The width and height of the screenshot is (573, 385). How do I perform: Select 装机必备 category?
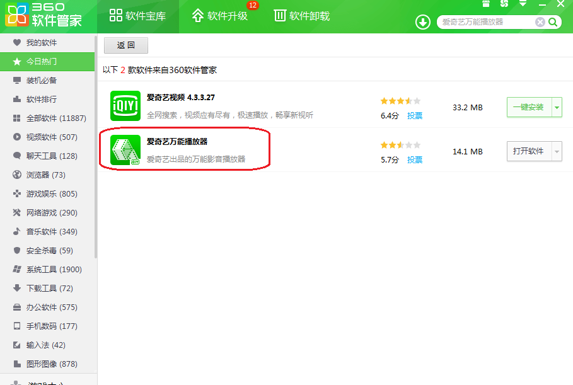(47, 81)
